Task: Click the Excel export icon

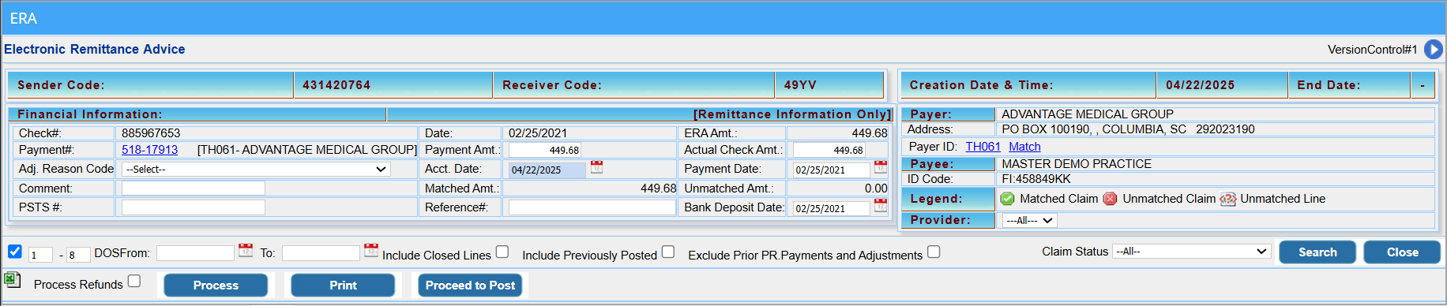Action: tap(12, 279)
